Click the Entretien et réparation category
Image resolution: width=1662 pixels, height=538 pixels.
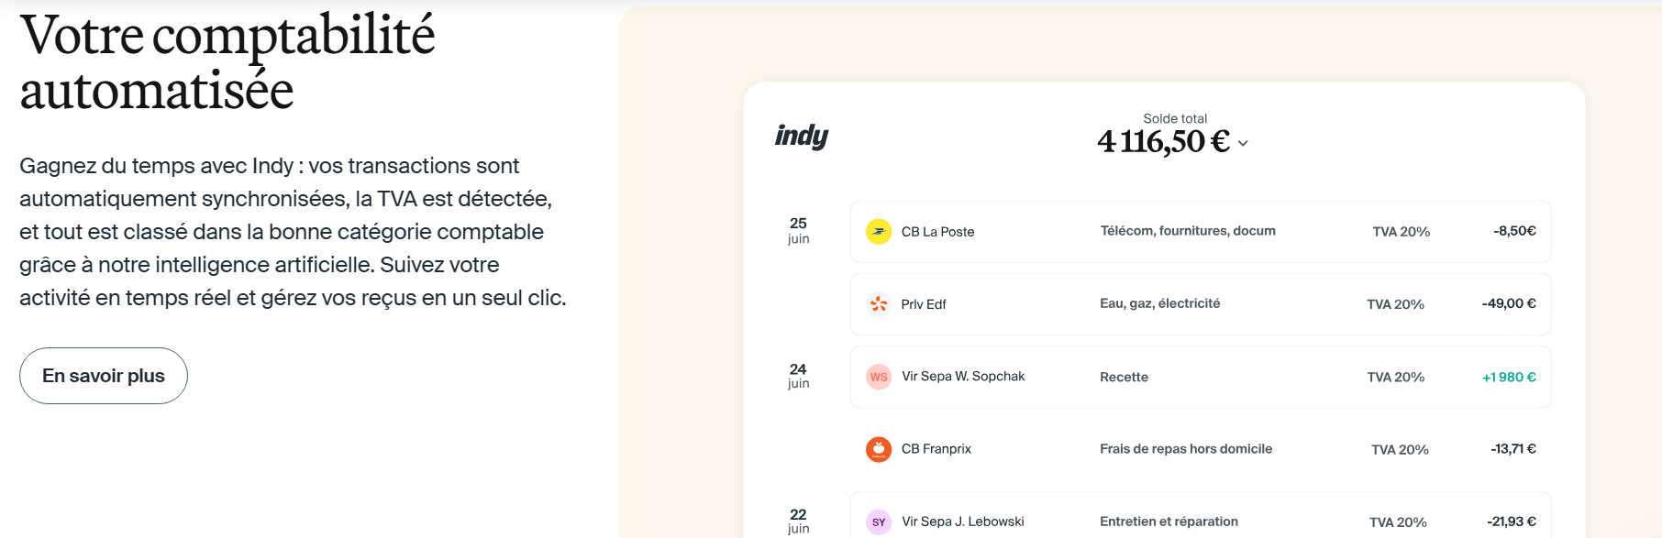(1169, 522)
